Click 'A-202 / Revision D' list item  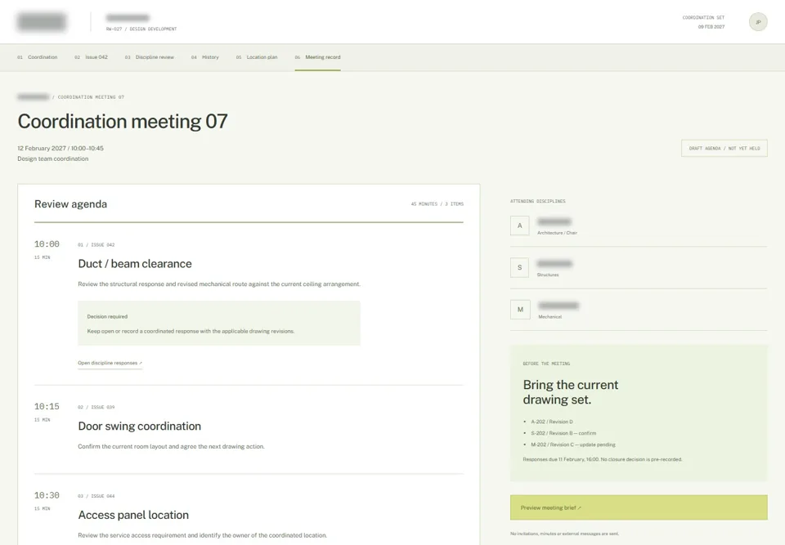tap(552, 422)
